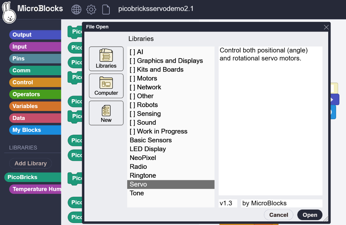346x225 pixels.
Task: Click the servo library description text
Action: click(x=264, y=54)
